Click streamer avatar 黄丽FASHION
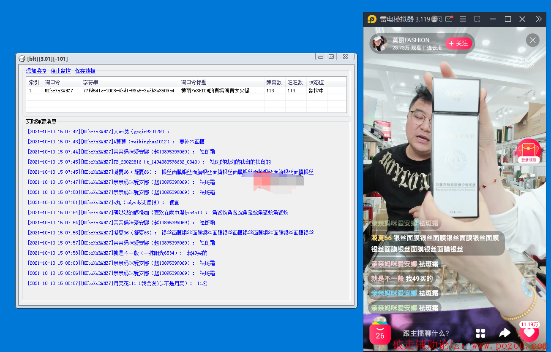The height and width of the screenshot is (352, 551). pyautogui.click(x=379, y=43)
